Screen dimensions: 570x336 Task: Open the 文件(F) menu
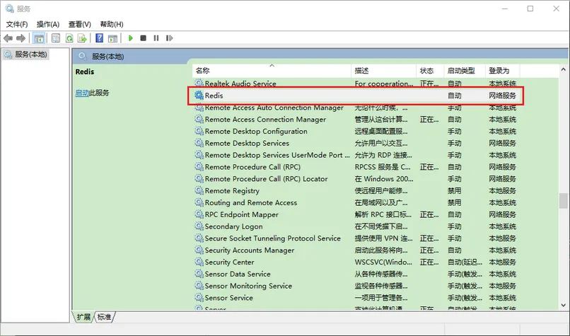(17, 24)
